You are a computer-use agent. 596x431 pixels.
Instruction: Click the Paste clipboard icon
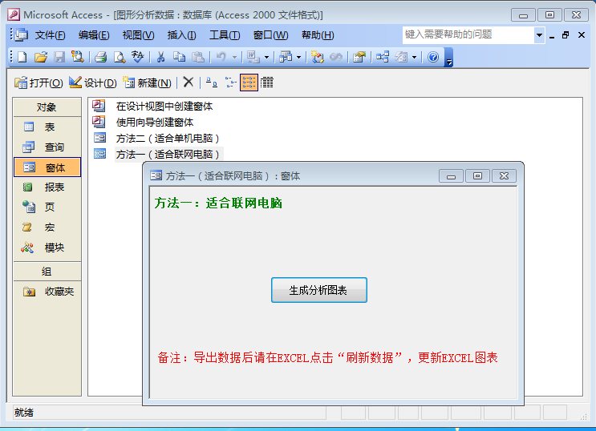pyautogui.click(x=197, y=57)
